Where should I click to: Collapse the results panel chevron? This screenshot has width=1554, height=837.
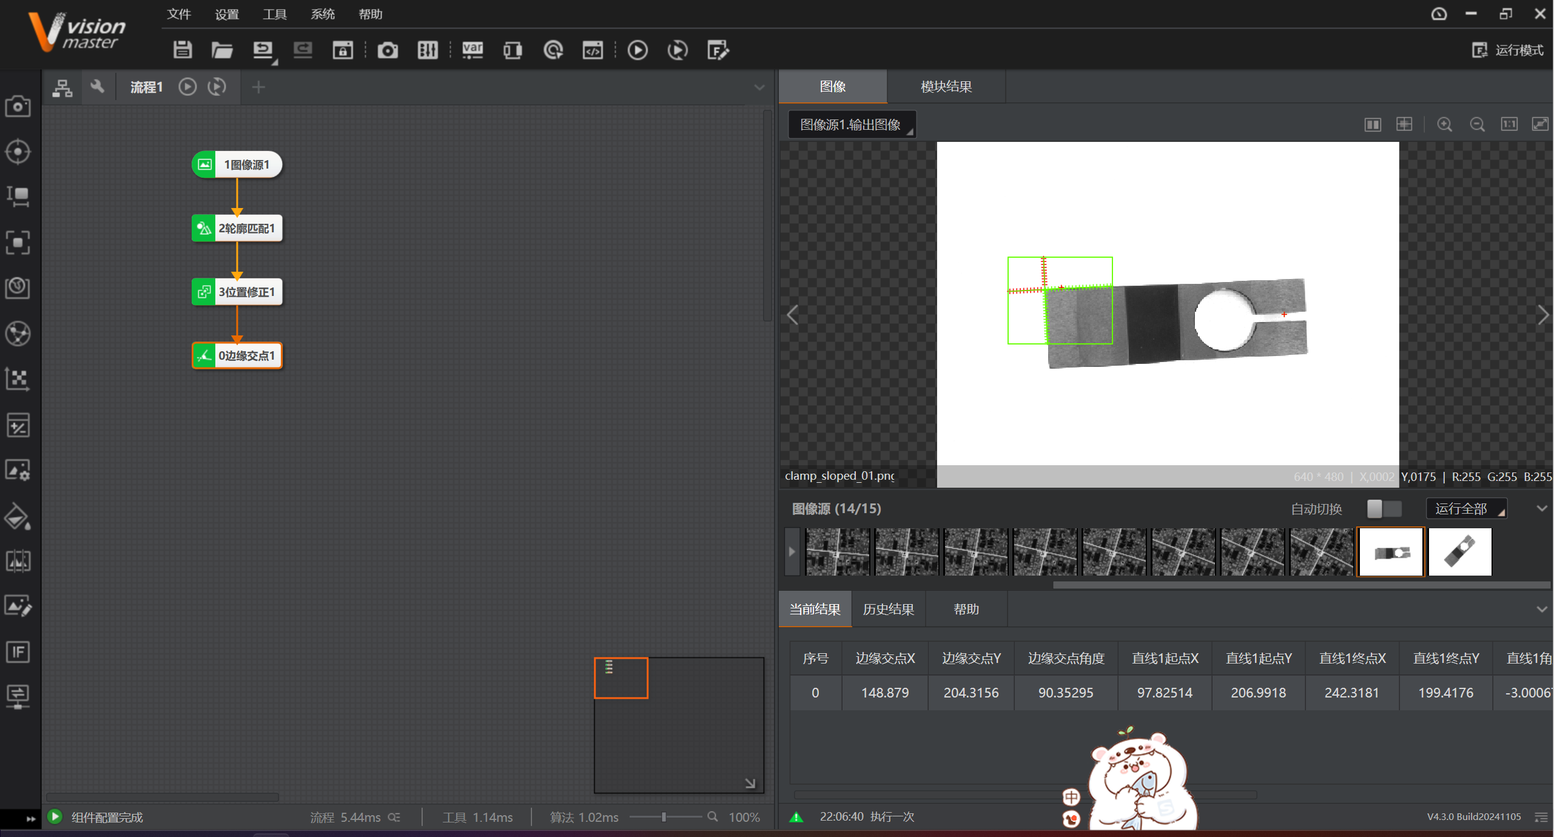tap(1541, 609)
